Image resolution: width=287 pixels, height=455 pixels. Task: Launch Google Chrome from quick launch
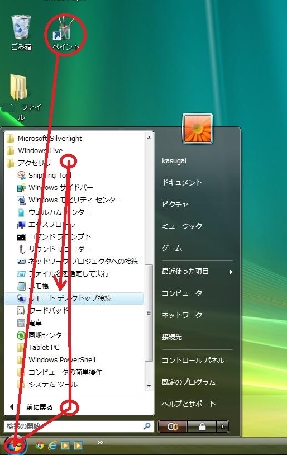pos(40,445)
